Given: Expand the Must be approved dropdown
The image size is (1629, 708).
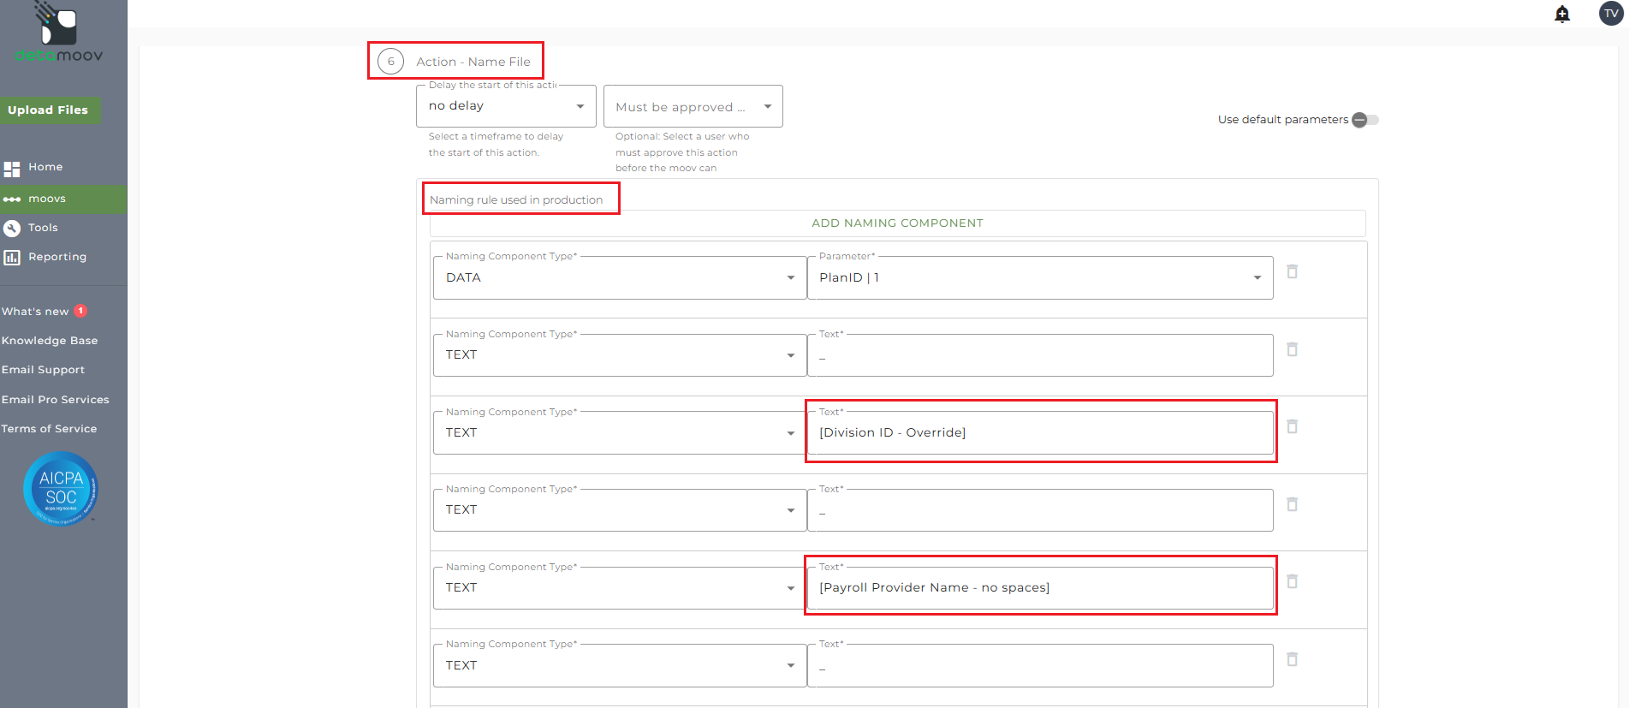Looking at the screenshot, I should pos(693,107).
